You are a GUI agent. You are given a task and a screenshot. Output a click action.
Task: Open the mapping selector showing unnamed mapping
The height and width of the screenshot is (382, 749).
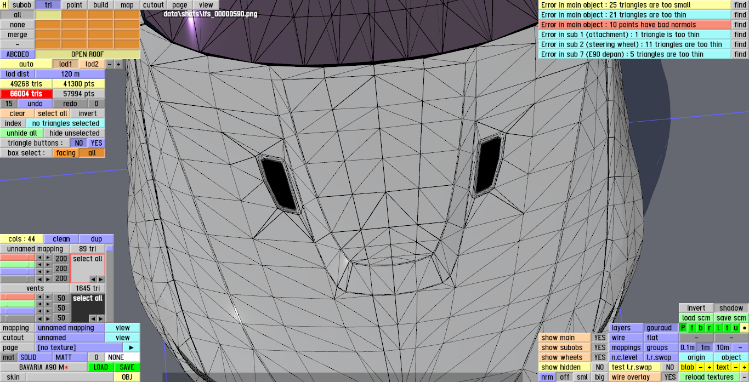(70, 328)
